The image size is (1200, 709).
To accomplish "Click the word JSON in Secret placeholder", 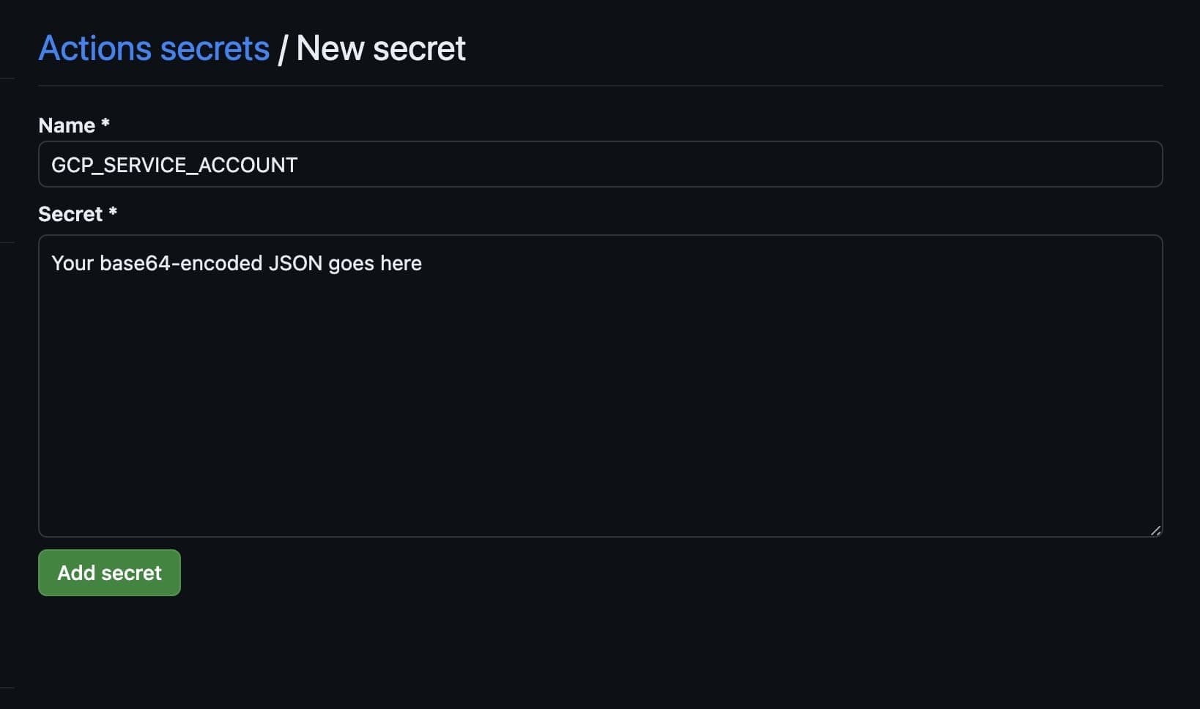I will point(295,264).
